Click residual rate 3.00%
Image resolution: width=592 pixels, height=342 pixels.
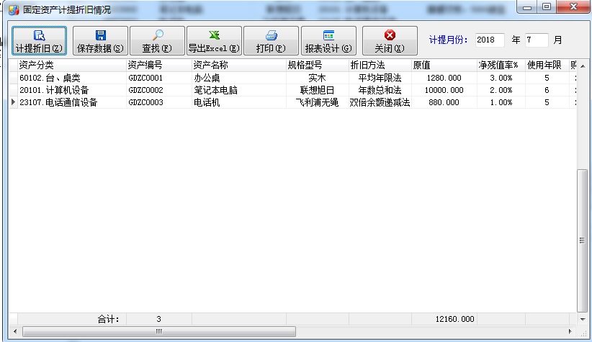coord(501,78)
